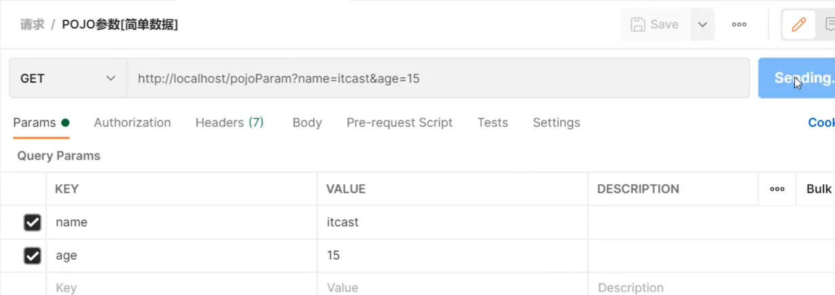The width and height of the screenshot is (835, 295).
Task: Click the comment icon at top right
Action: click(830, 24)
